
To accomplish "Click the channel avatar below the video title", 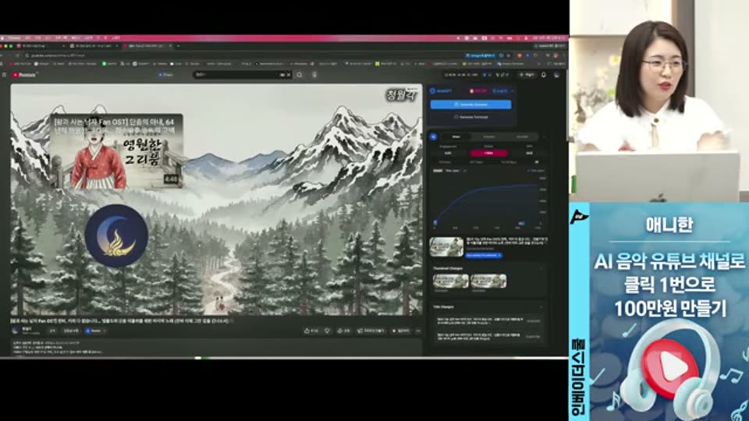I will coord(16,331).
